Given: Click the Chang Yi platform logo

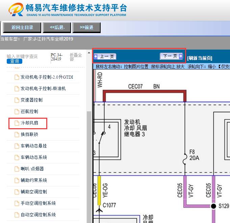Looking at the screenshot, I should 16,9.
